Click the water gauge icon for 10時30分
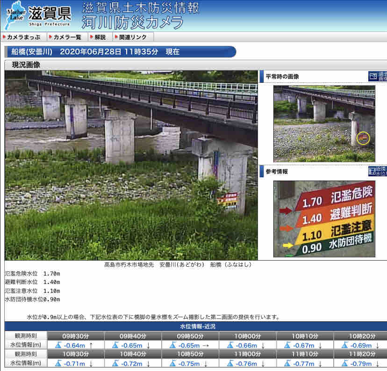387x371 pixels. 58,363
